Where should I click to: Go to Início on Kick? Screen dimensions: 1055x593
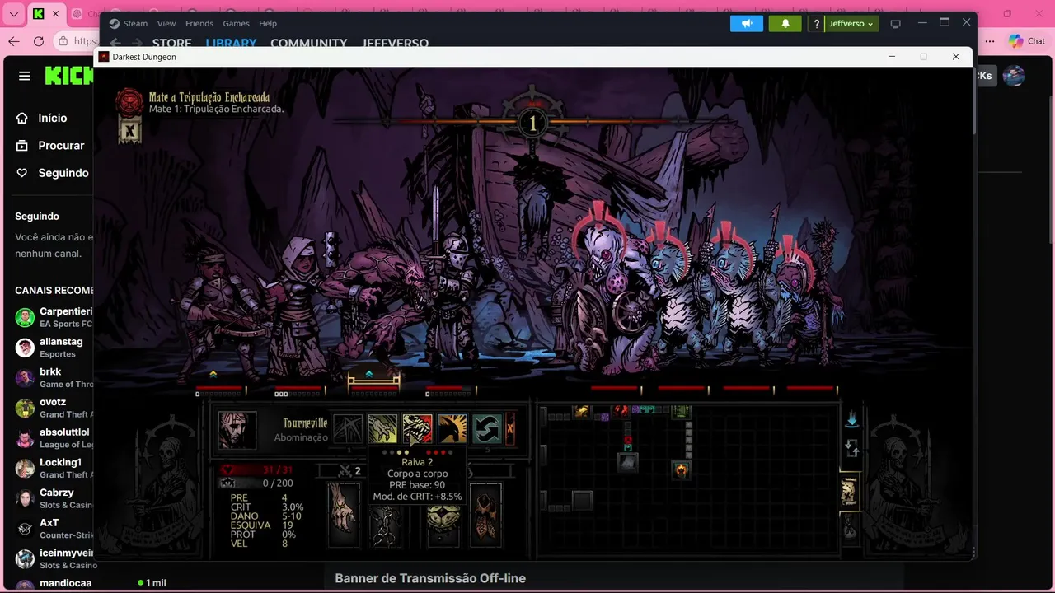[52, 118]
